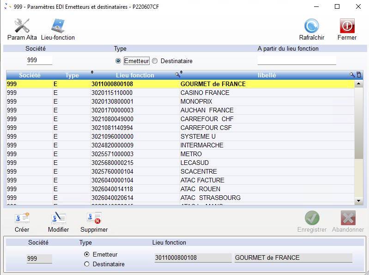Image resolution: width=369 pixels, height=275 pixels.
Task: Sort table by Type column arrows
Action: coord(92,72)
